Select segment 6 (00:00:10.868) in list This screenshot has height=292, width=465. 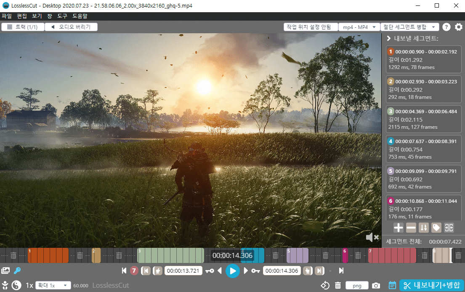point(423,207)
